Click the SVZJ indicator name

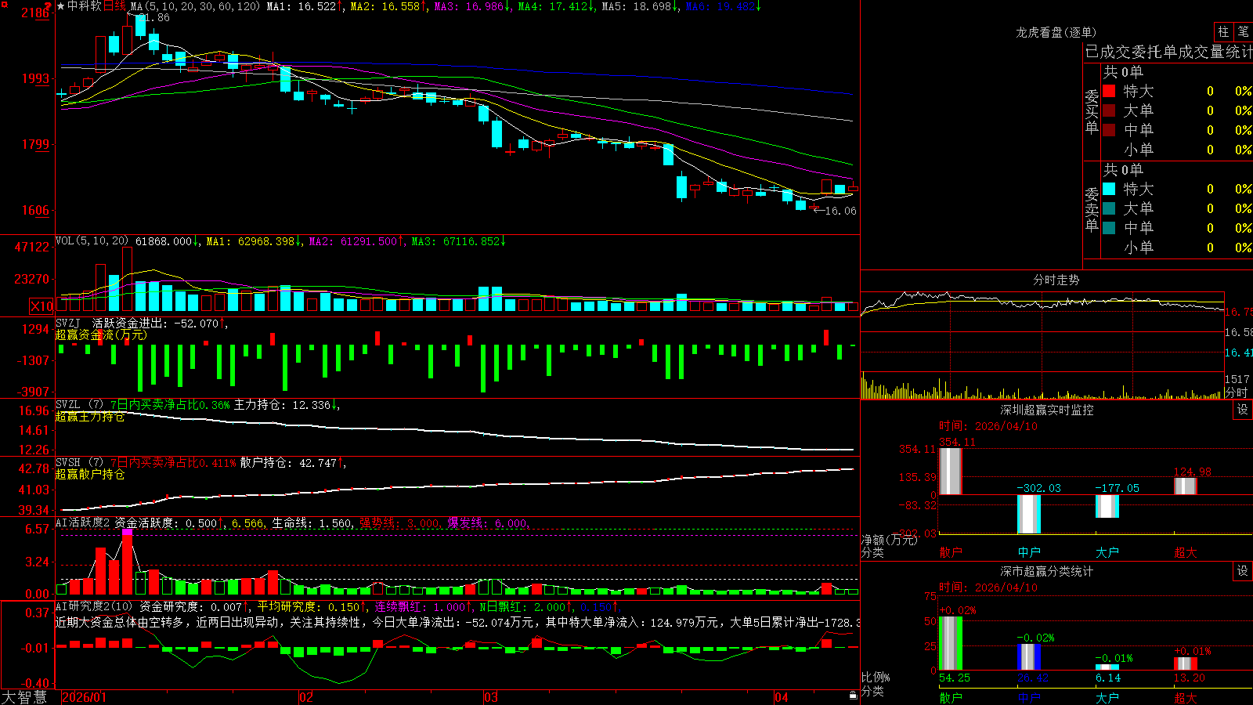click(x=68, y=323)
